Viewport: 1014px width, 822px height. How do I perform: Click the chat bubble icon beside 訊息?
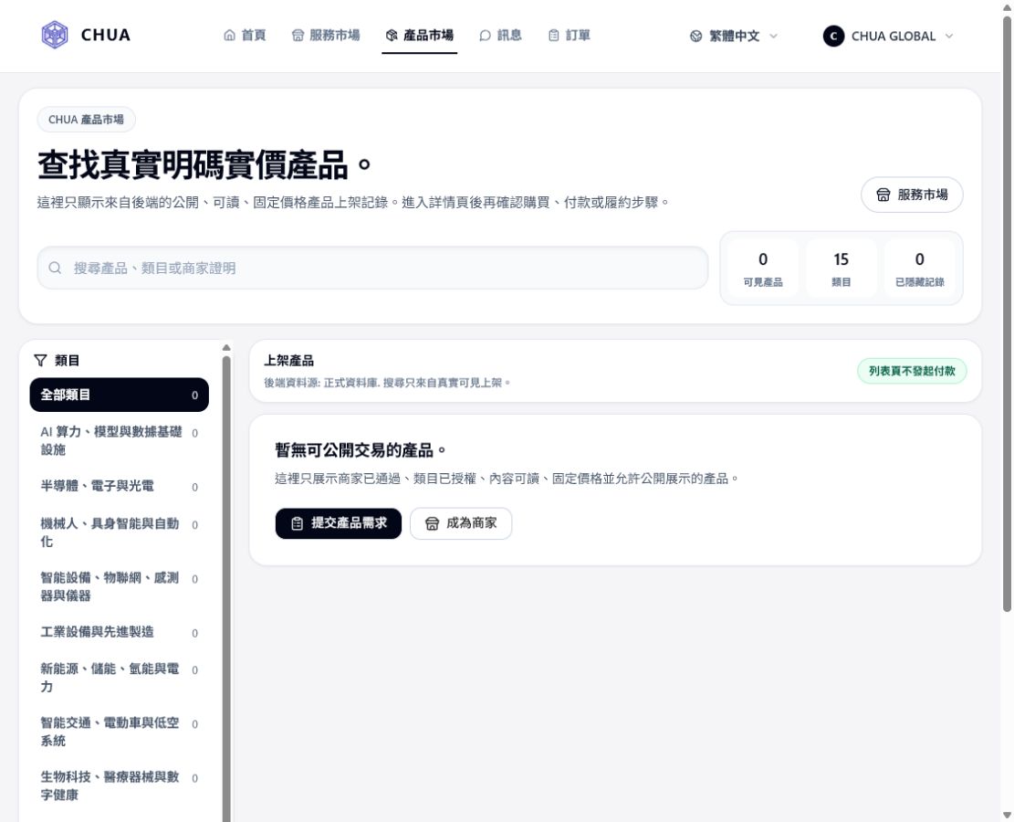(485, 35)
